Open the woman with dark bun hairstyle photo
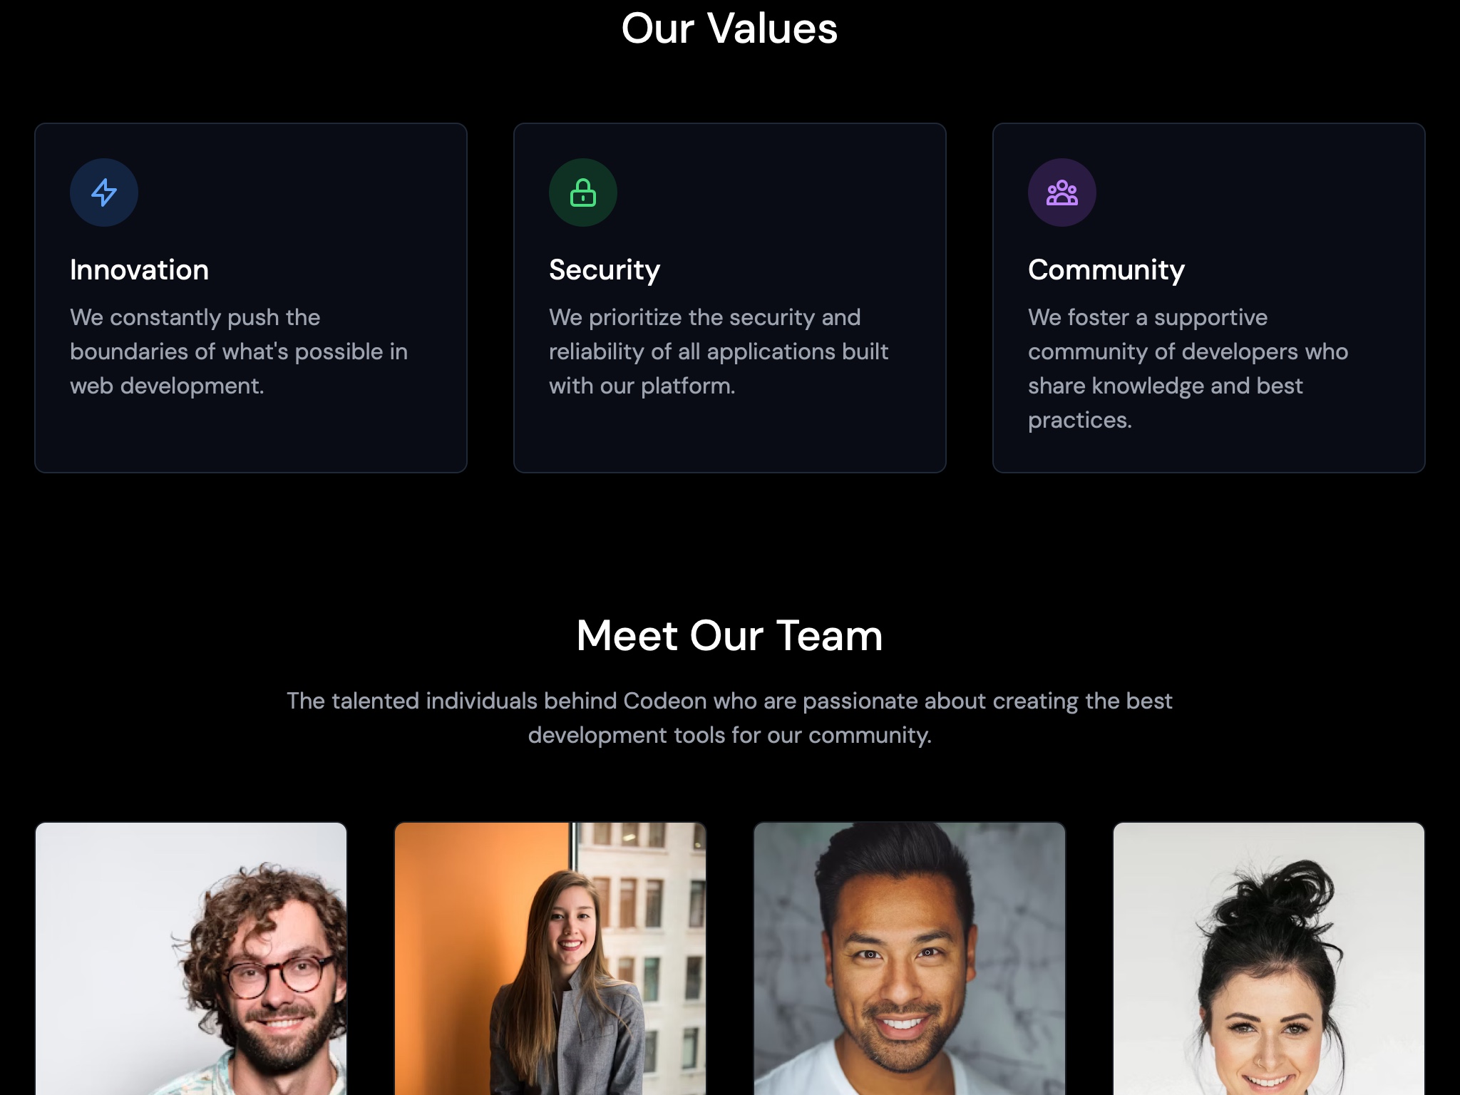Image resolution: width=1460 pixels, height=1095 pixels. click(1269, 959)
